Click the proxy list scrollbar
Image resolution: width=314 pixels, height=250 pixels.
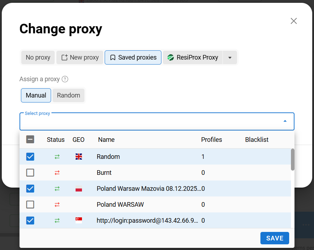point(293,160)
